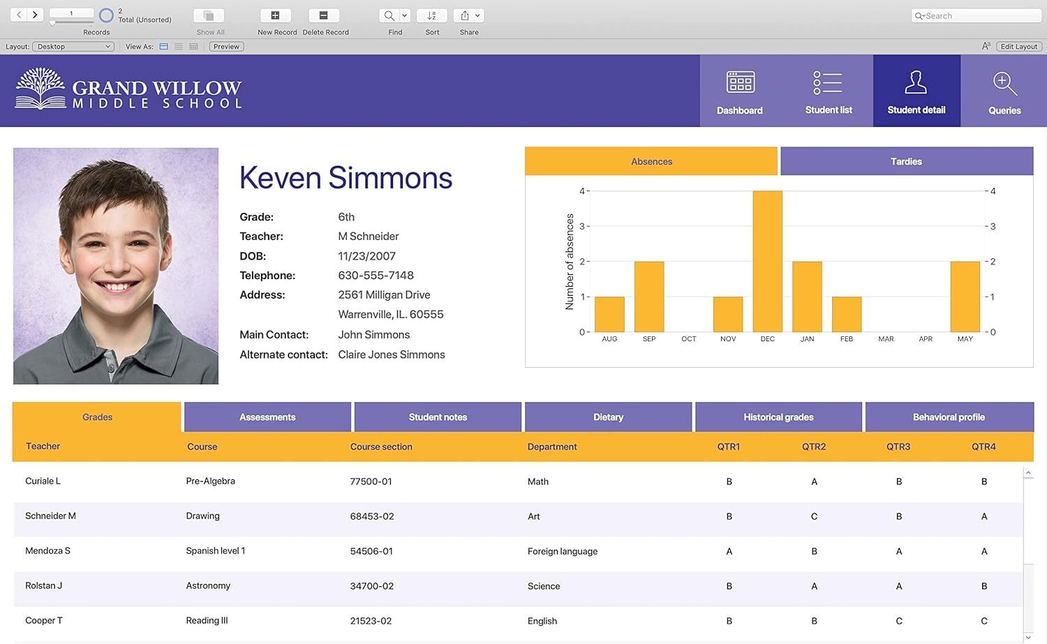Image resolution: width=1047 pixels, height=644 pixels.
Task: Open the Behavioral profile tab
Action: (949, 417)
